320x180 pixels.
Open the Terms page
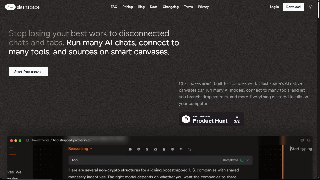coord(188,7)
